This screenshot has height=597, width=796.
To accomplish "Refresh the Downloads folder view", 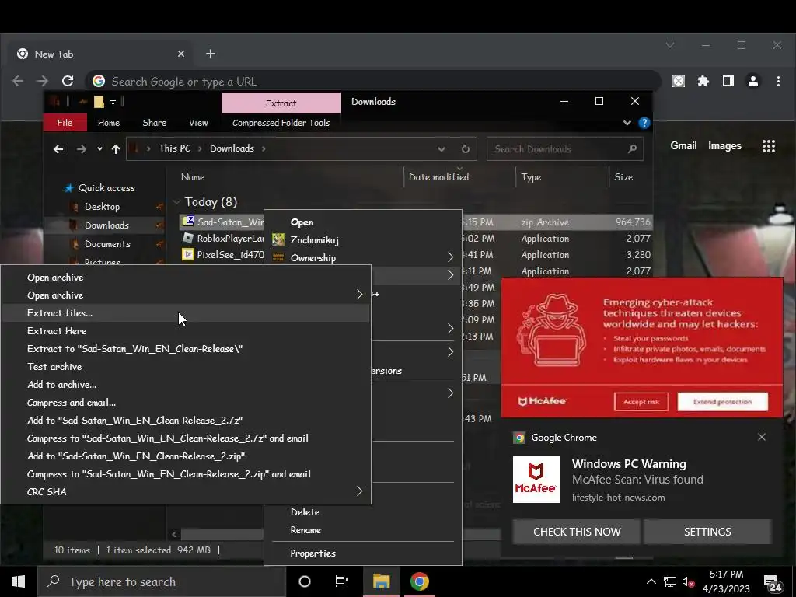I will 465,148.
